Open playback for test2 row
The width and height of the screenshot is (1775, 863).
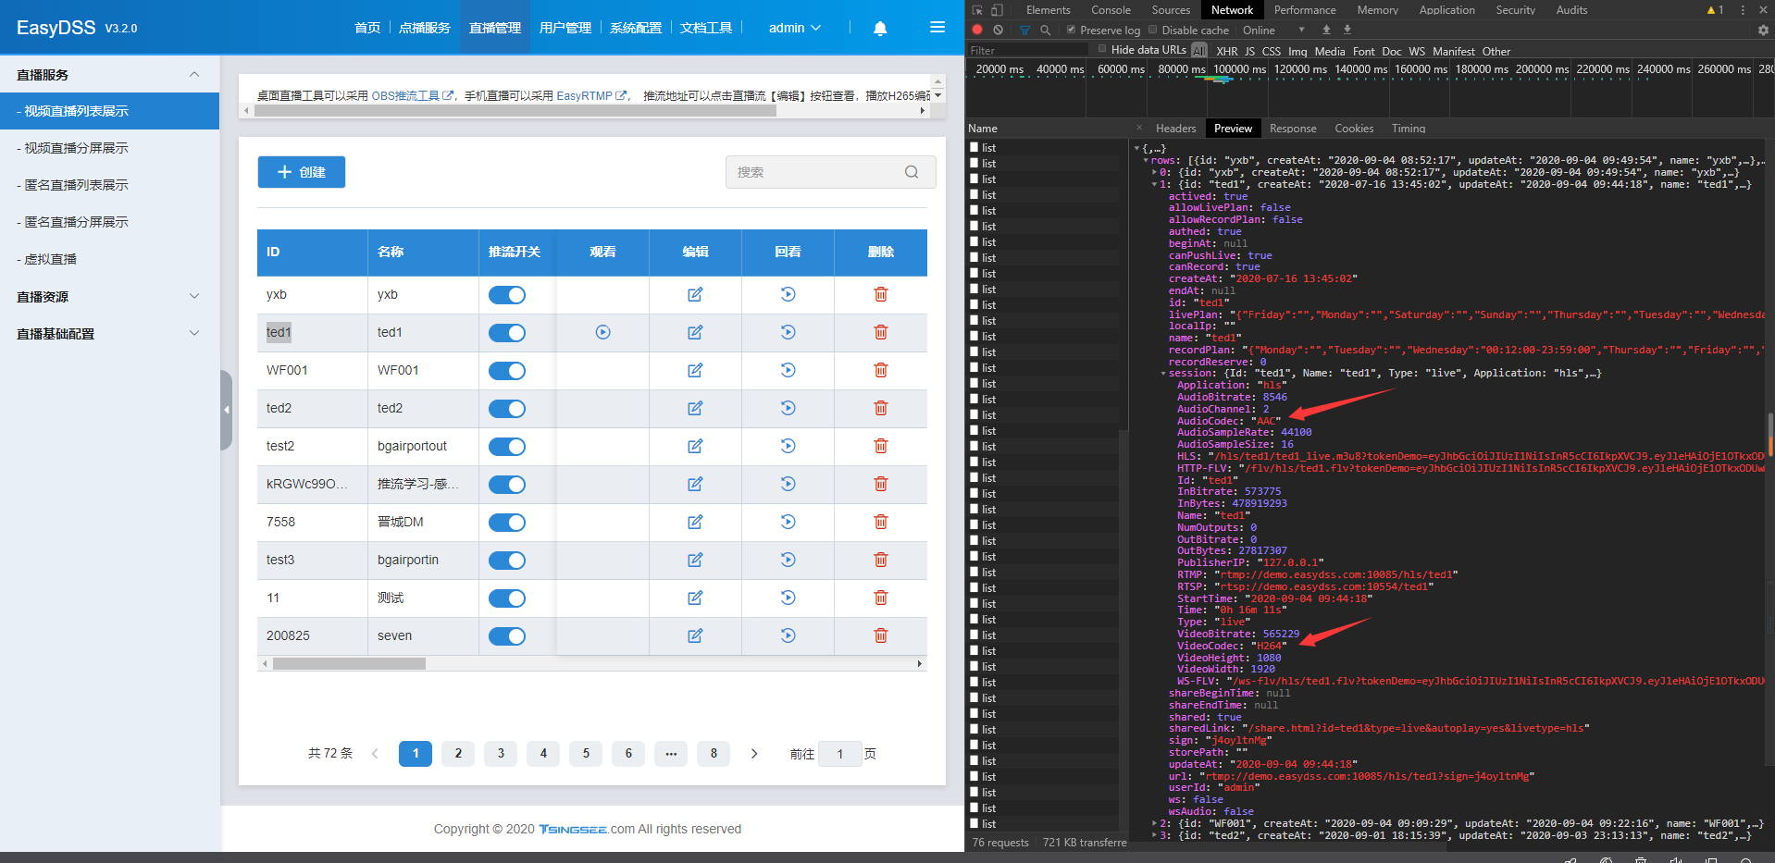click(x=788, y=446)
